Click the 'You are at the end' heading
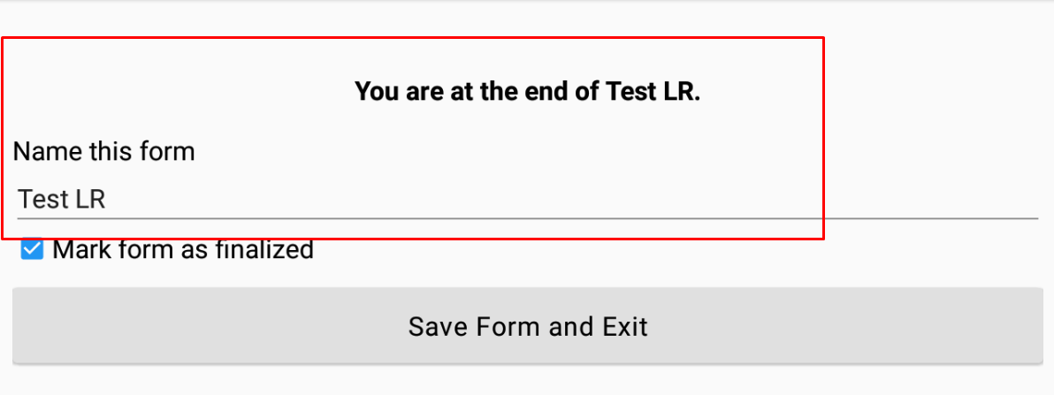This screenshot has width=1054, height=395. tap(527, 91)
